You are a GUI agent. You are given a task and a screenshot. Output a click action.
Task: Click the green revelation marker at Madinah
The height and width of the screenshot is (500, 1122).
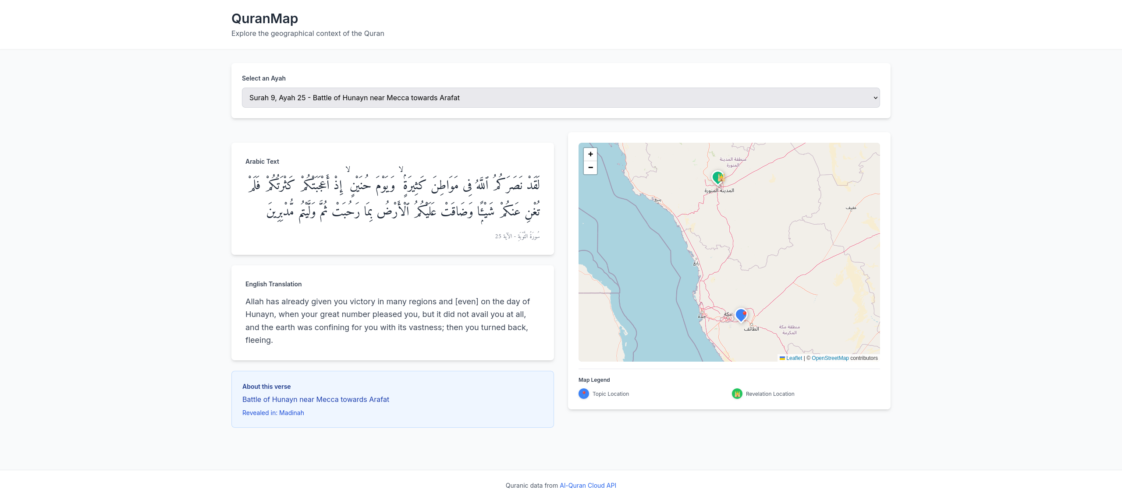(718, 177)
